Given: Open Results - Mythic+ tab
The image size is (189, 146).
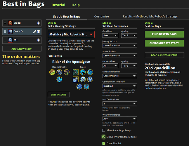Looking at the screenshot, I should point(150,16).
